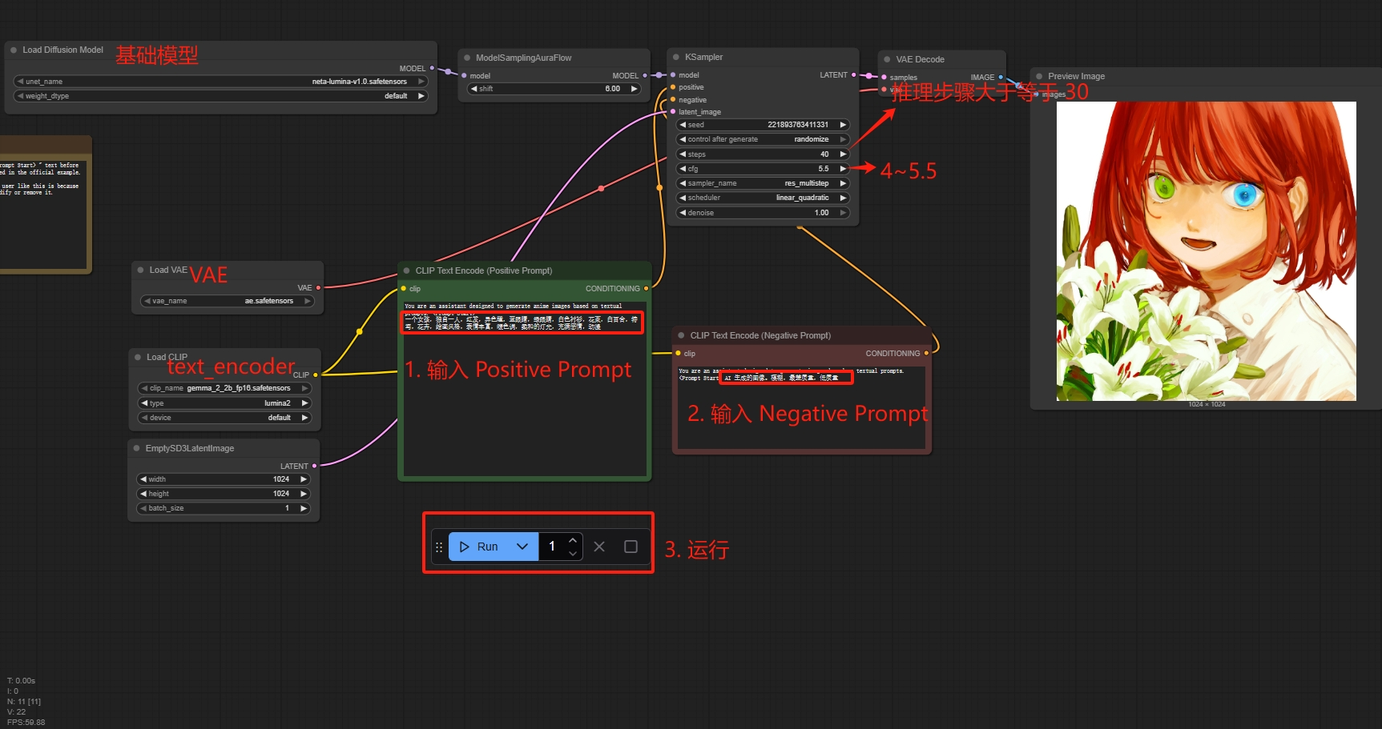
Task: Increment the seed with its right arrow
Action: [843, 125]
